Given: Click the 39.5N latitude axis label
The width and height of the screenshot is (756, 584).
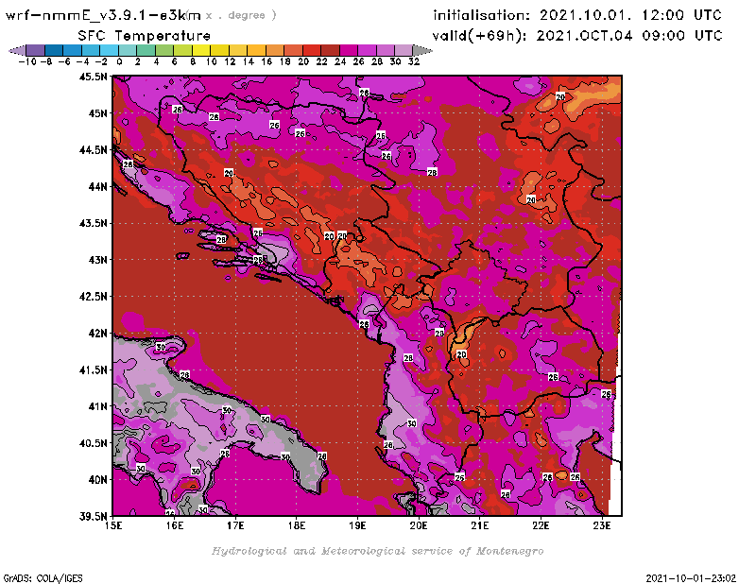Looking at the screenshot, I should coord(93,517).
